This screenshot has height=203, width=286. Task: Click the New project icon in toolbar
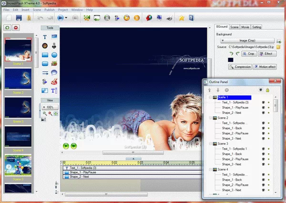9,18
